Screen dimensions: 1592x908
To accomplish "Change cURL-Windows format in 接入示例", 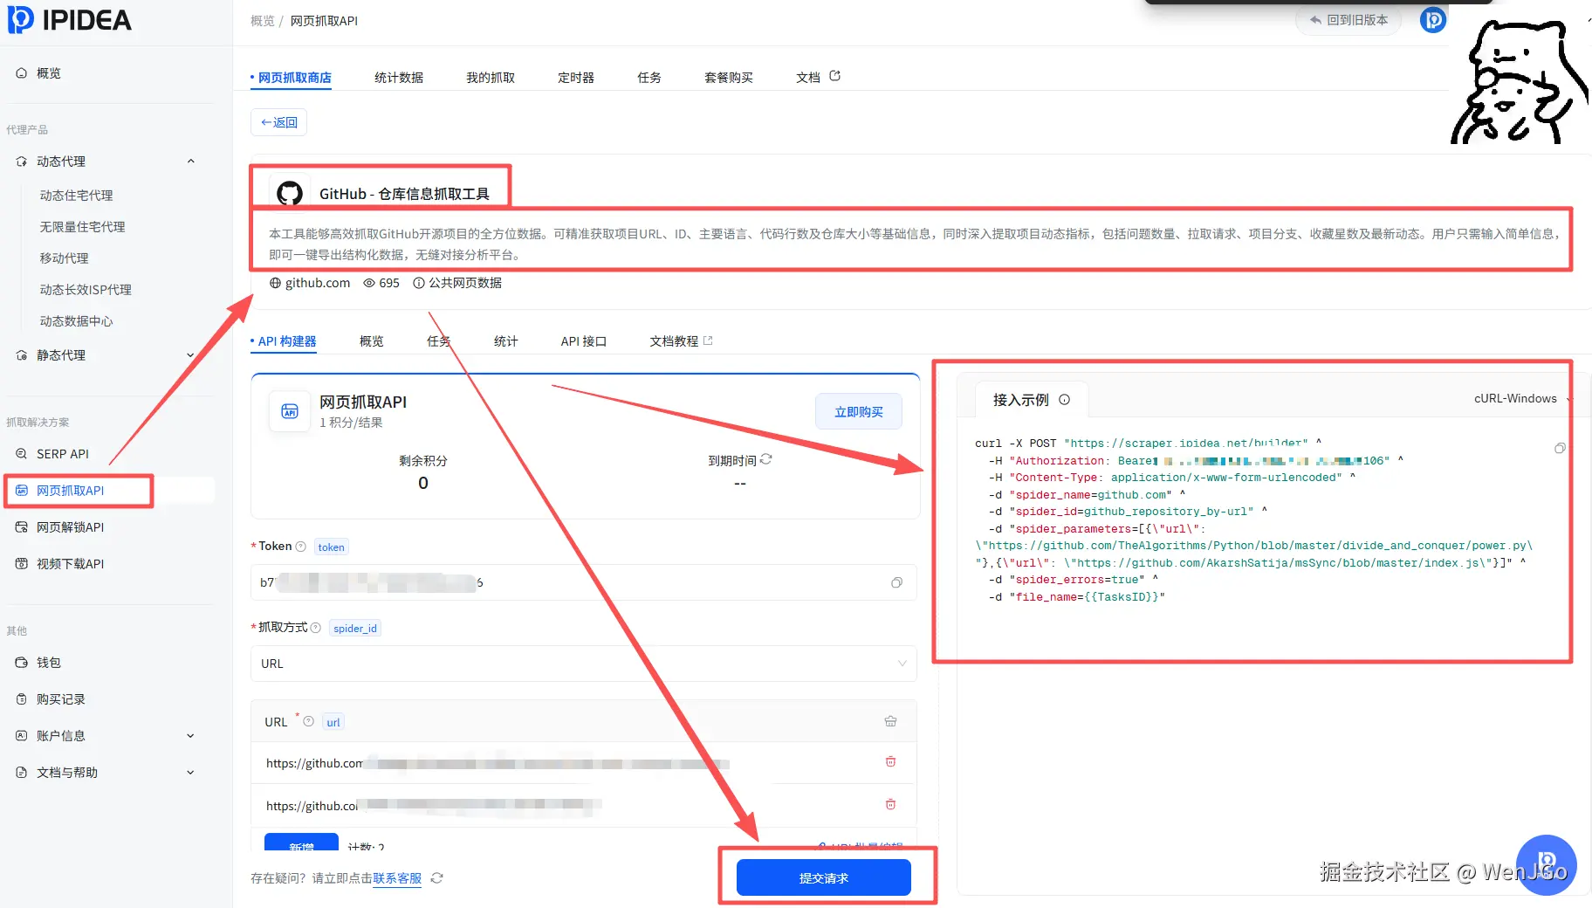I will [1516, 398].
